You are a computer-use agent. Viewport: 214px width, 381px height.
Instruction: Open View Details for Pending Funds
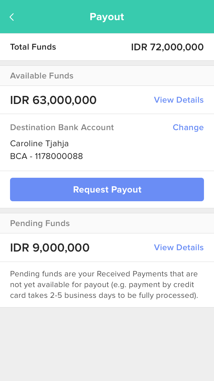click(179, 248)
